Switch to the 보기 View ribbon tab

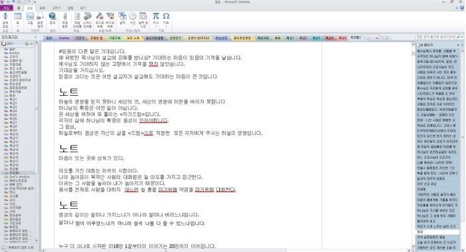click(83, 8)
